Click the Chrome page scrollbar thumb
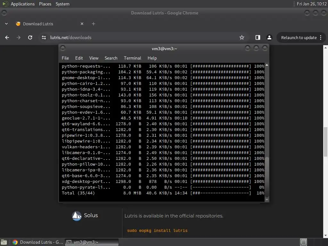Screen dimensions: 328x246 [x=325, y=142]
